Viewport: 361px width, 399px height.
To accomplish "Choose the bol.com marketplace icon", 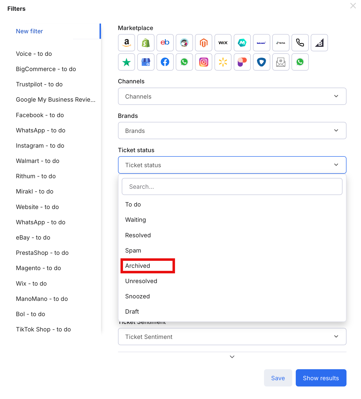I will [261, 43].
